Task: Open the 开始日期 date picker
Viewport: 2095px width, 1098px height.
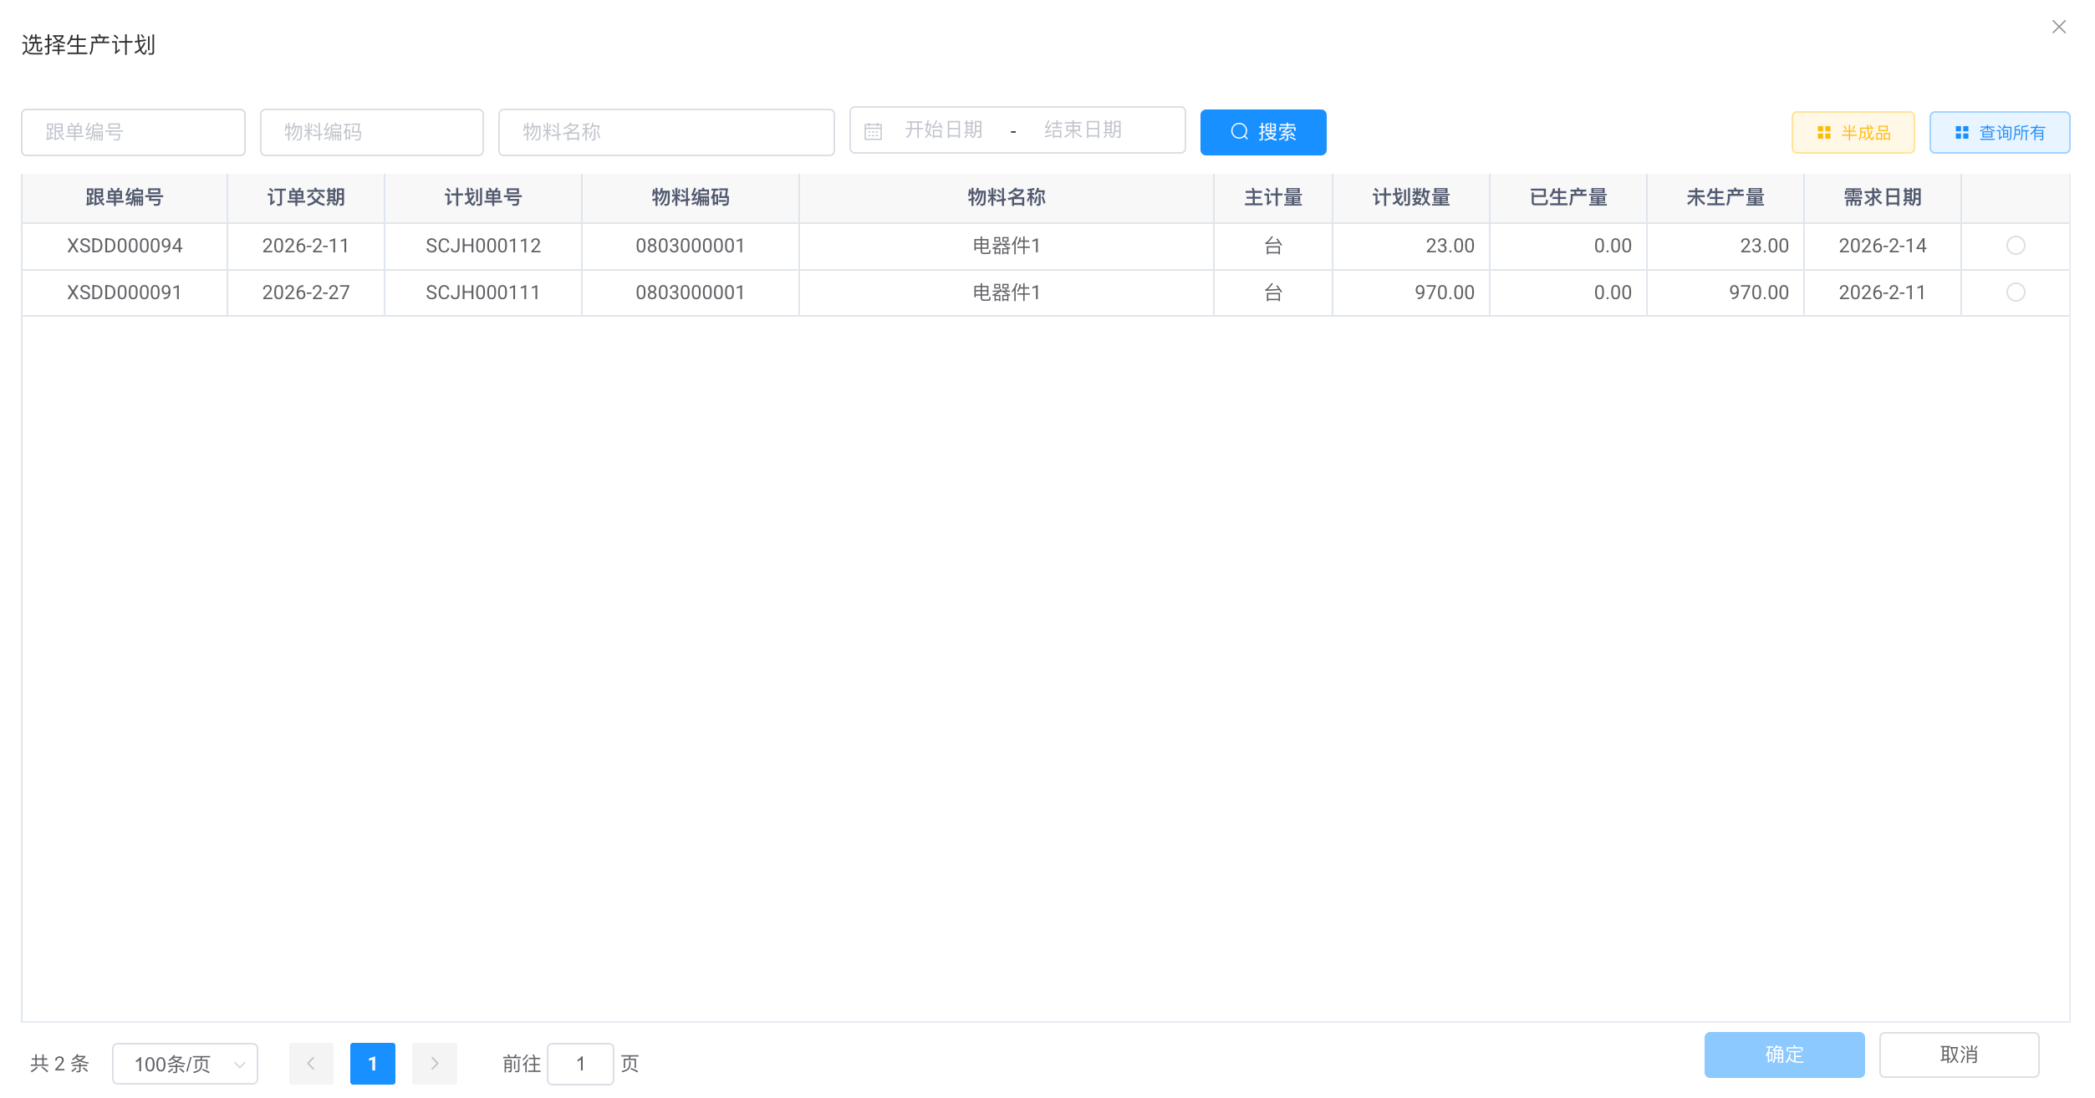Action: pyautogui.click(x=943, y=130)
